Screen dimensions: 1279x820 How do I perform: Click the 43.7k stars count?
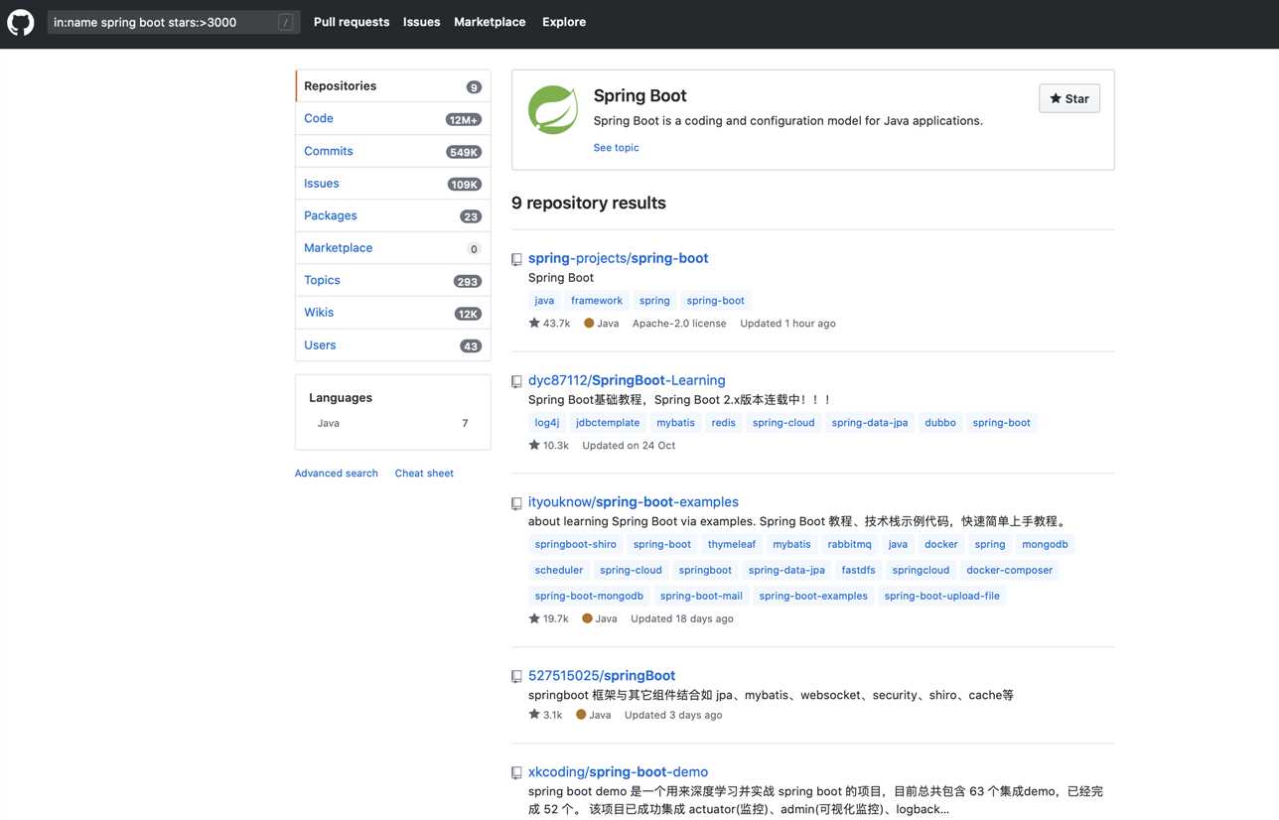point(549,324)
